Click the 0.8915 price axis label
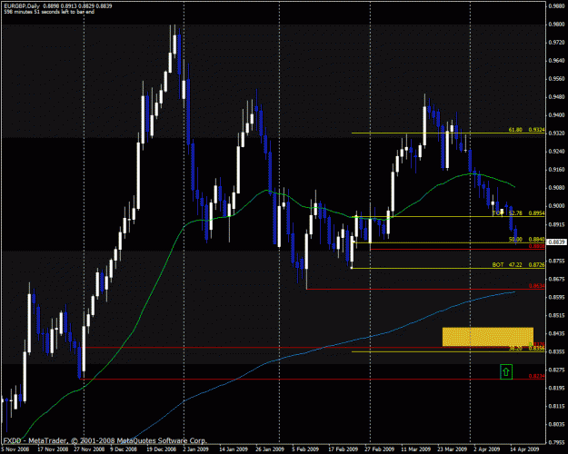The height and width of the screenshot is (454, 568). pos(557,224)
